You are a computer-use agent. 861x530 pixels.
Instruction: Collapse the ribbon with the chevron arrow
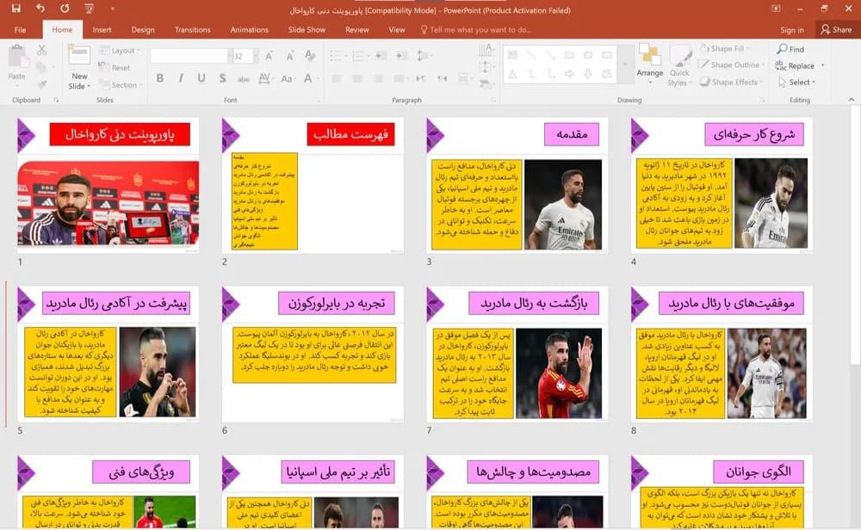pyautogui.click(x=852, y=99)
